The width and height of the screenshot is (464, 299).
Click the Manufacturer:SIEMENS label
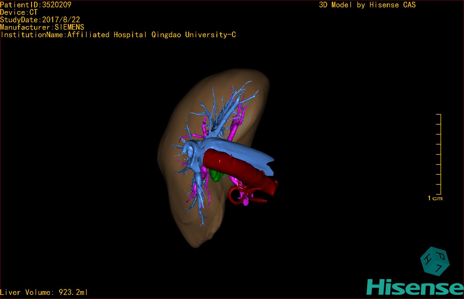tap(42, 27)
